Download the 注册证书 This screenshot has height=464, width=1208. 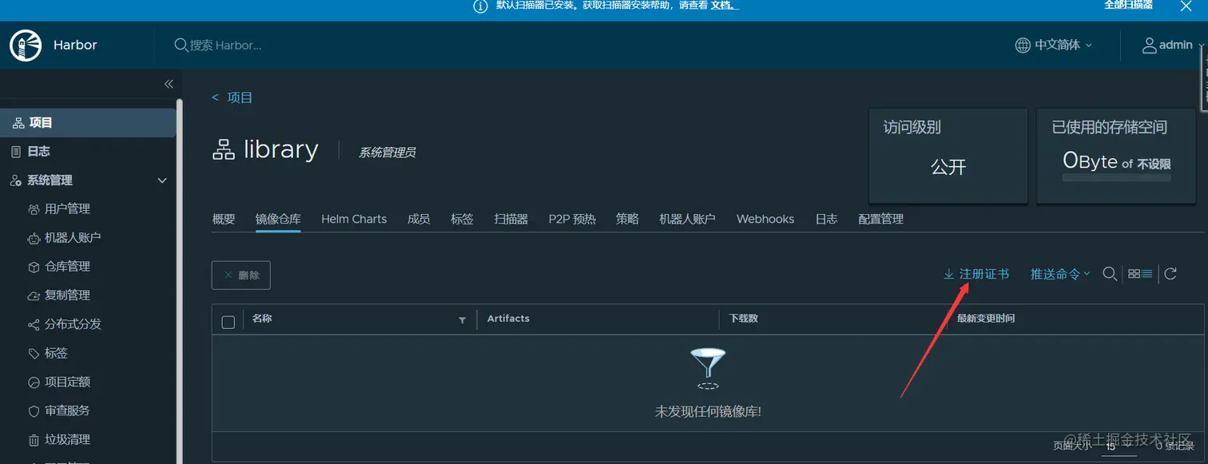tap(976, 273)
